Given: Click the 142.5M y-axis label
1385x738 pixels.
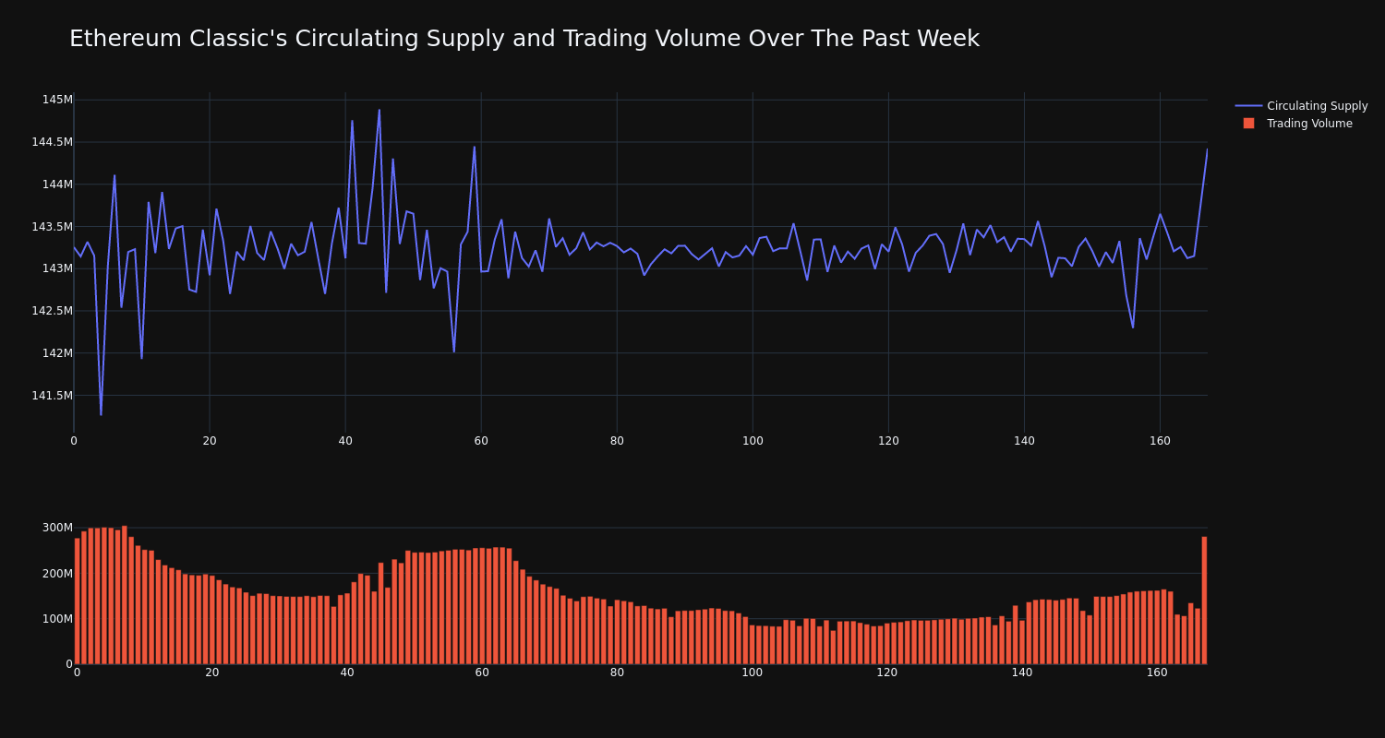Looking at the screenshot, I should 52,311.
